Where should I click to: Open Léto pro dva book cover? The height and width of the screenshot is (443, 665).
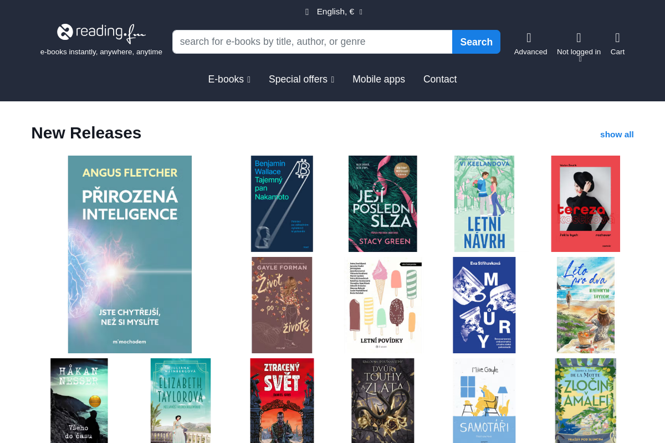click(586, 305)
